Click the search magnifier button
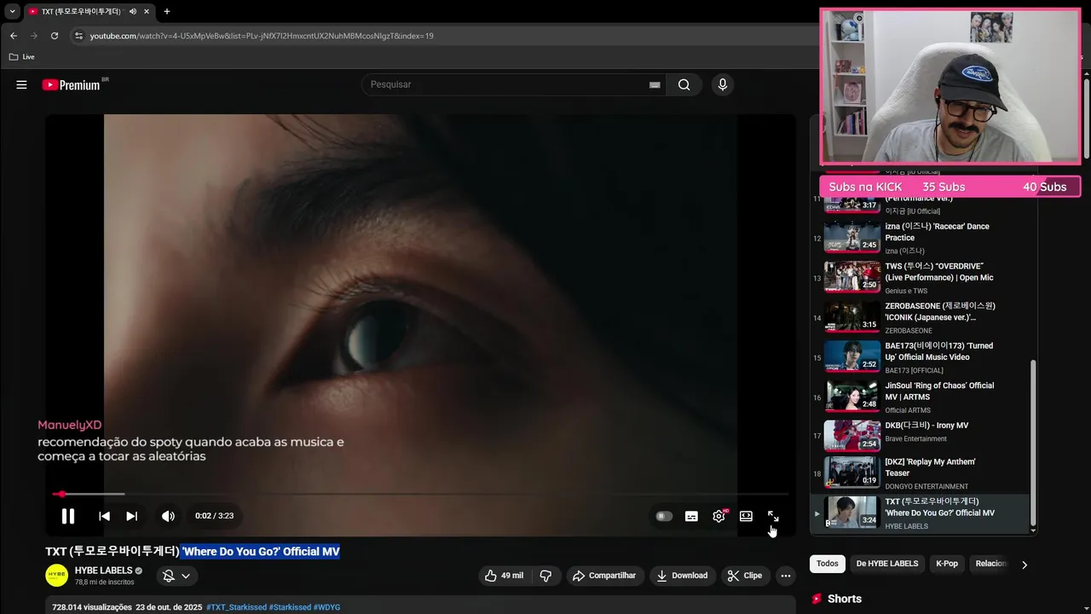1091x614 pixels. tap(684, 84)
